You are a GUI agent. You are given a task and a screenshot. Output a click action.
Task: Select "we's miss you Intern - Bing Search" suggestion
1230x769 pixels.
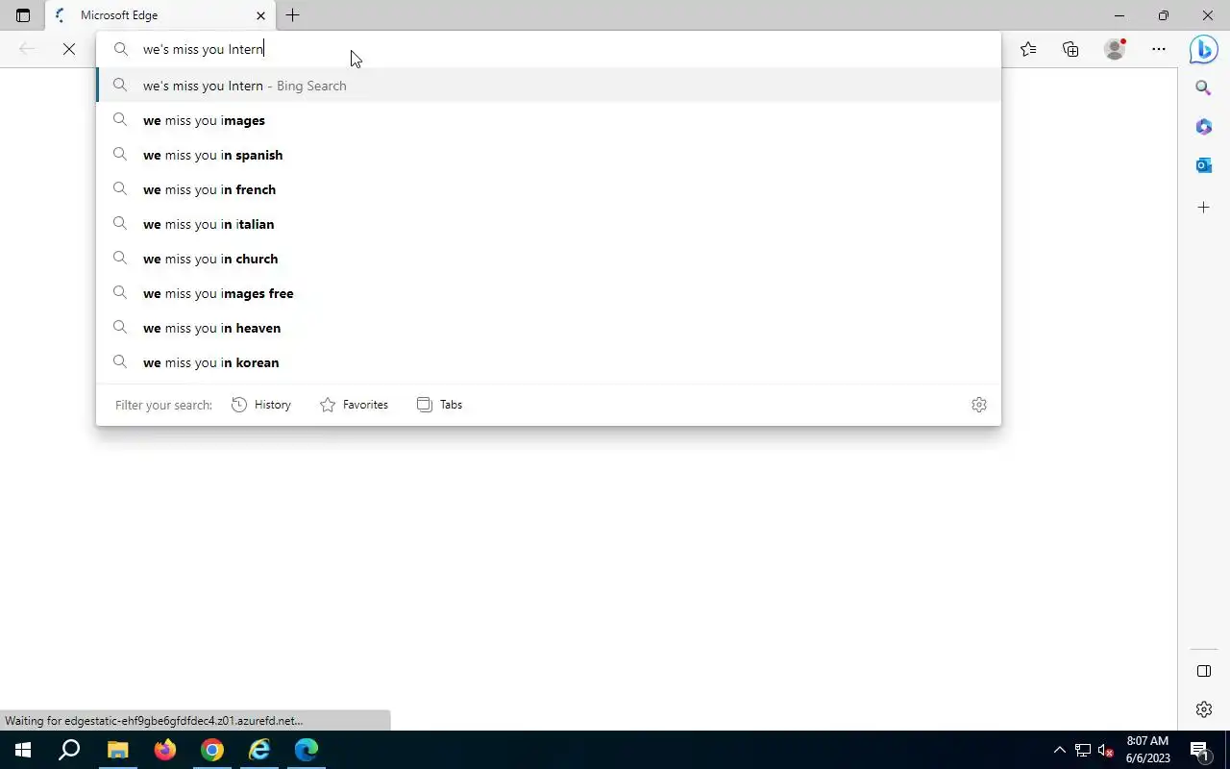(x=548, y=86)
